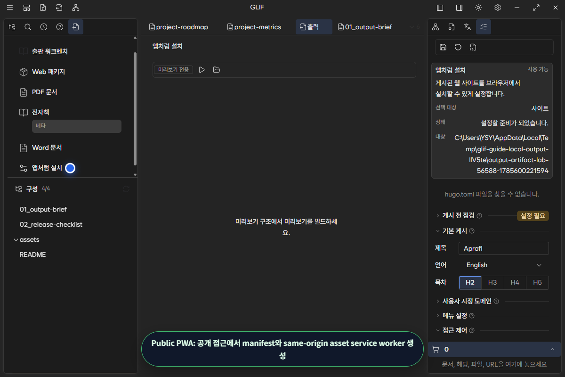Viewport: 565px width, 377px height.
Task: Open the file settings icon tab in right panel
Action: click(x=452, y=27)
